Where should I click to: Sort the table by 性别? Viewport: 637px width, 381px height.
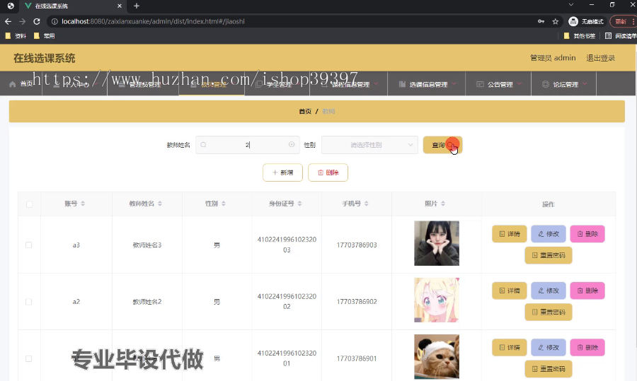click(x=224, y=204)
